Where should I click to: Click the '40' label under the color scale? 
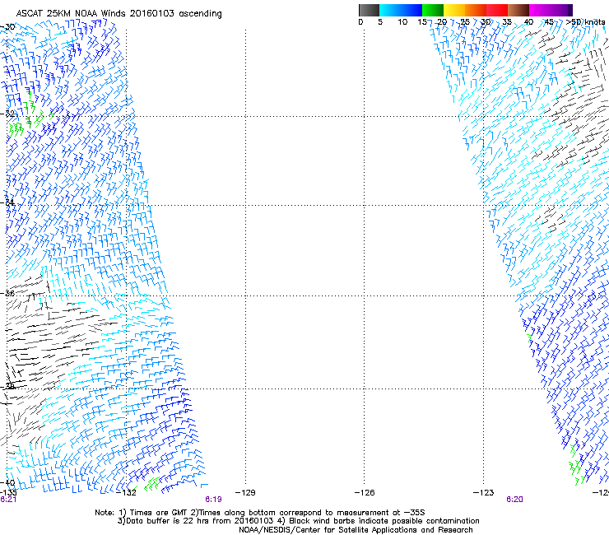[528, 22]
